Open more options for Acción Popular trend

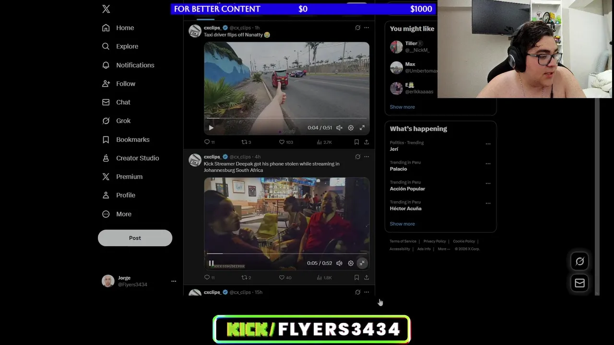point(488,183)
